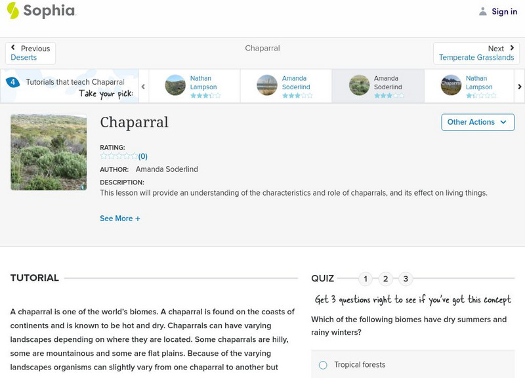Click the selected Amanda Soderlind tutorial avatar

[x=359, y=85]
